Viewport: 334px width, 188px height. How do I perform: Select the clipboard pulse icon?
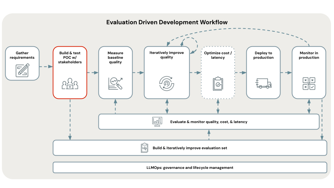click(x=144, y=148)
